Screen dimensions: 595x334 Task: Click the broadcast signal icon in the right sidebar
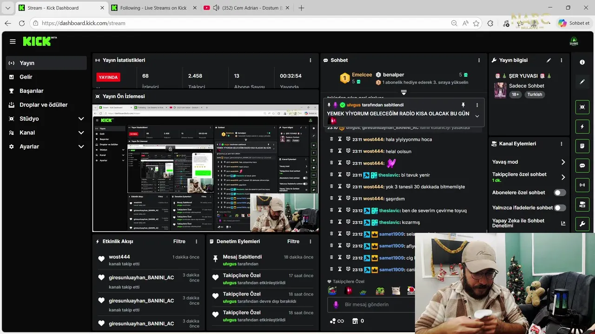582,185
